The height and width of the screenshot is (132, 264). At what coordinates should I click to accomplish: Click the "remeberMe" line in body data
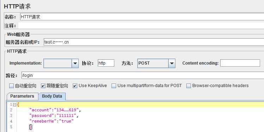tap(52, 121)
